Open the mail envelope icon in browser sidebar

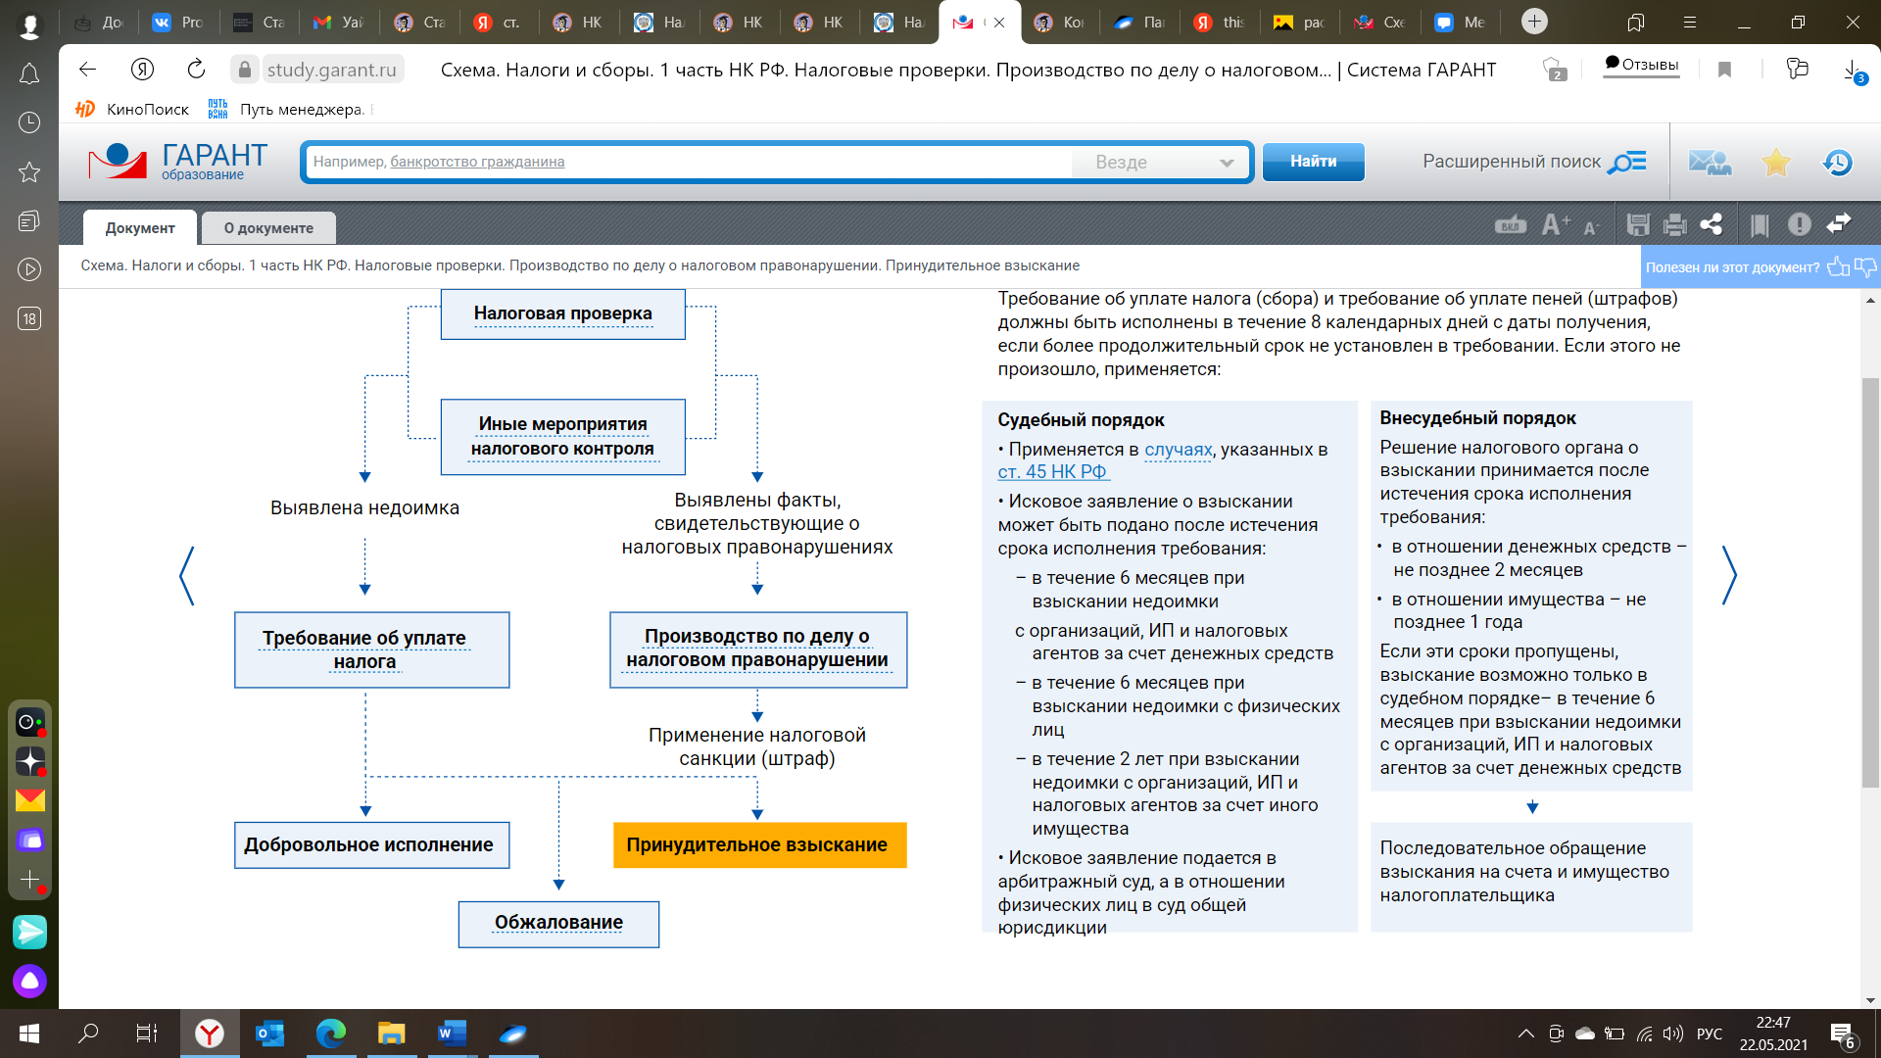29,800
